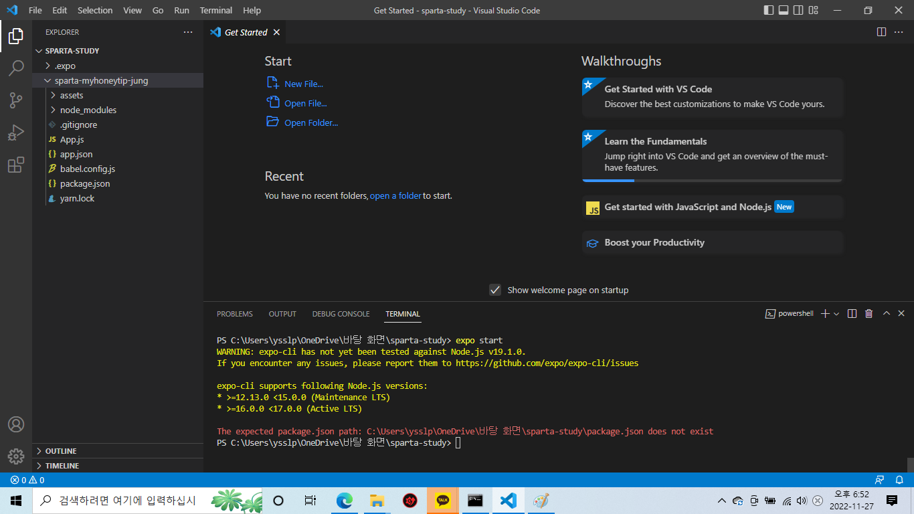Image resolution: width=914 pixels, height=514 pixels.
Task: Open the Run menu
Action: pyautogui.click(x=181, y=10)
